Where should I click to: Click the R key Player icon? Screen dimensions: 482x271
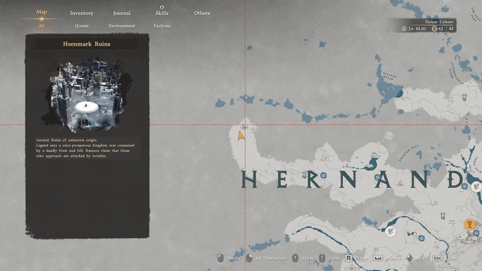[x=348, y=258]
